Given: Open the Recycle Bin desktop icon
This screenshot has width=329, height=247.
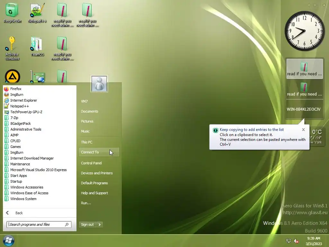Looking at the screenshot, I should click(x=12, y=13).
